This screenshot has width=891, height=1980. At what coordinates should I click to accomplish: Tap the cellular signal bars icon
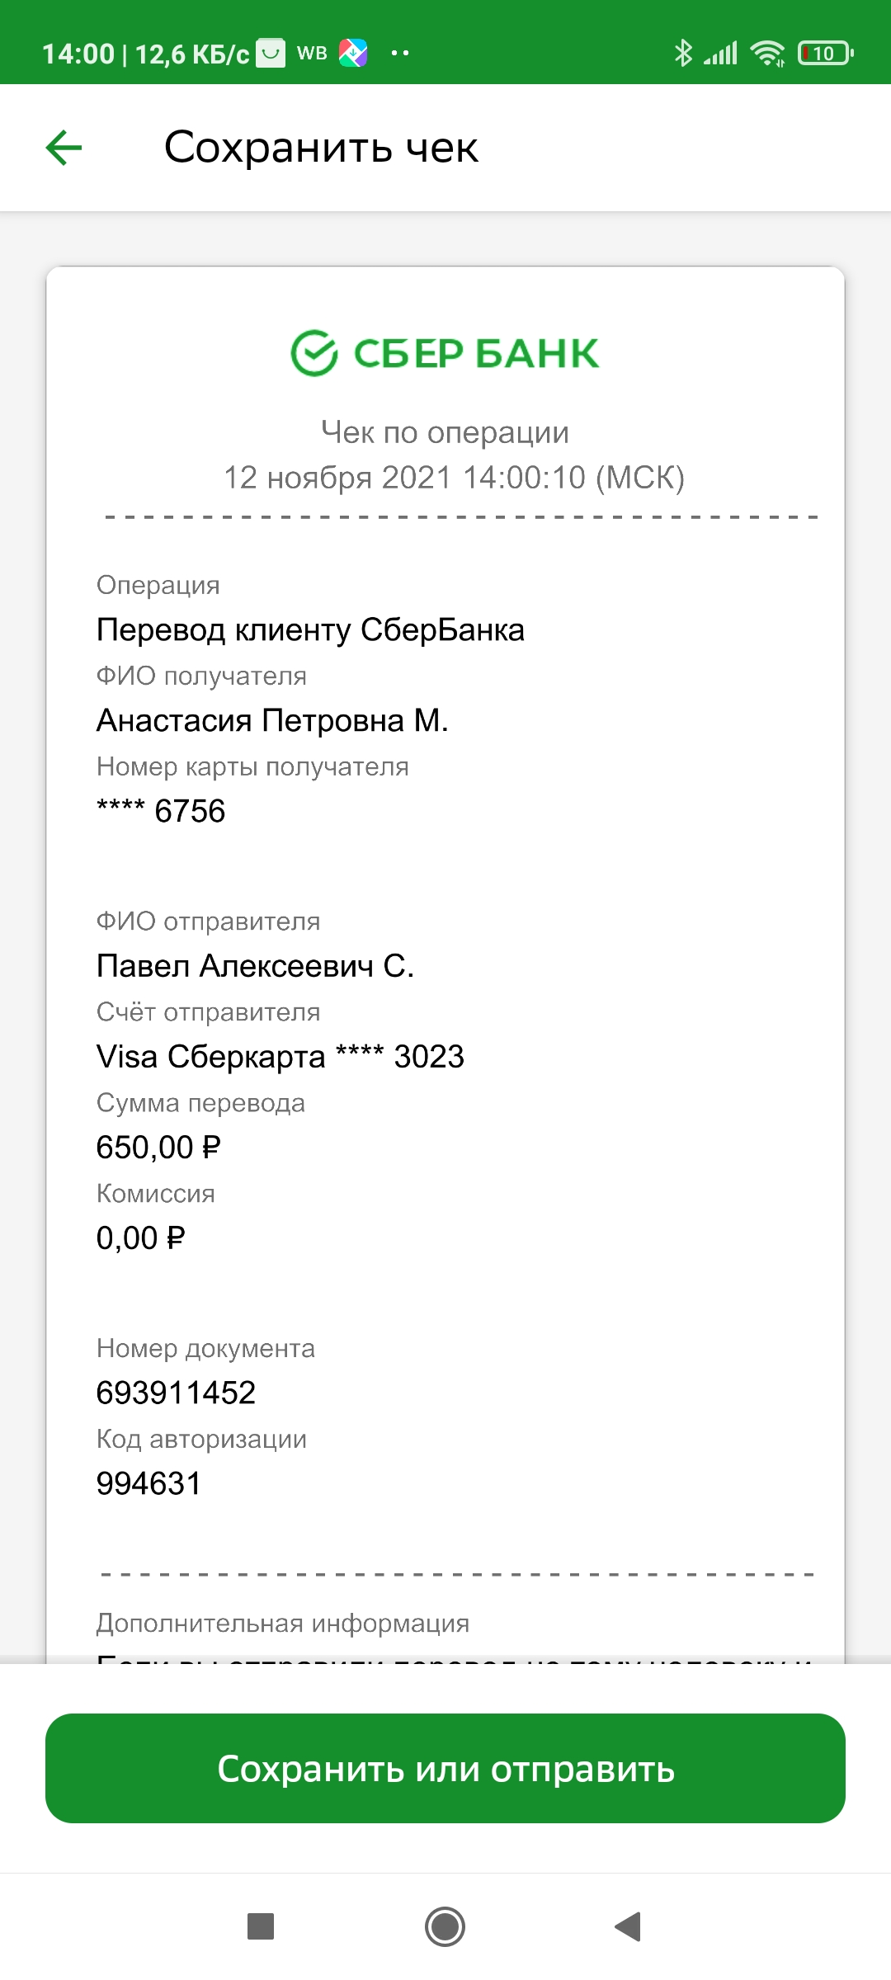click(x=720, y=54)
